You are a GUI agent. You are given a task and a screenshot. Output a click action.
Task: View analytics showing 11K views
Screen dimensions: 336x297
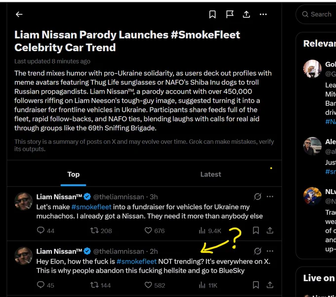[x=208, y=285]
